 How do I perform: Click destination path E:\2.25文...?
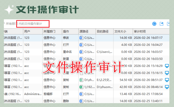(x=104, y=80)
